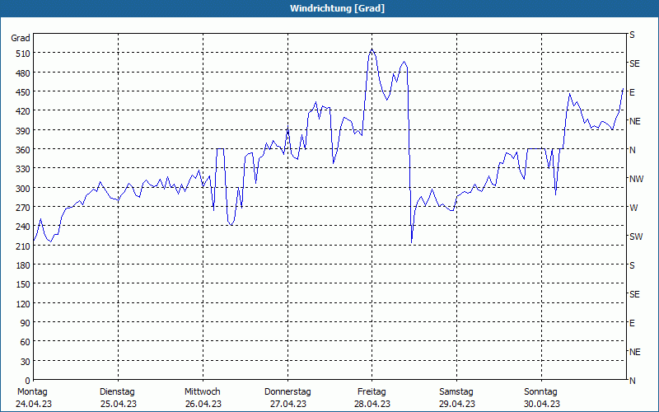Select the 90 value on the Grad axis

coord(26,323)
